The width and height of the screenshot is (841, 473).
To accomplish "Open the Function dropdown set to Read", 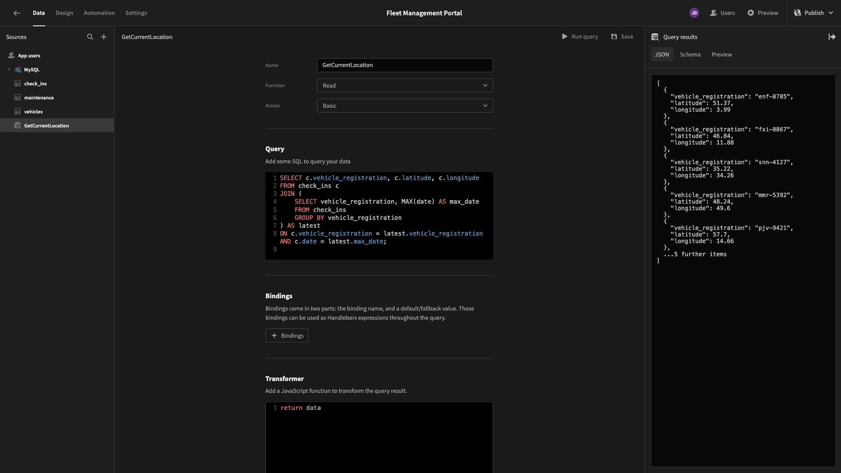I will click(405, 85).
